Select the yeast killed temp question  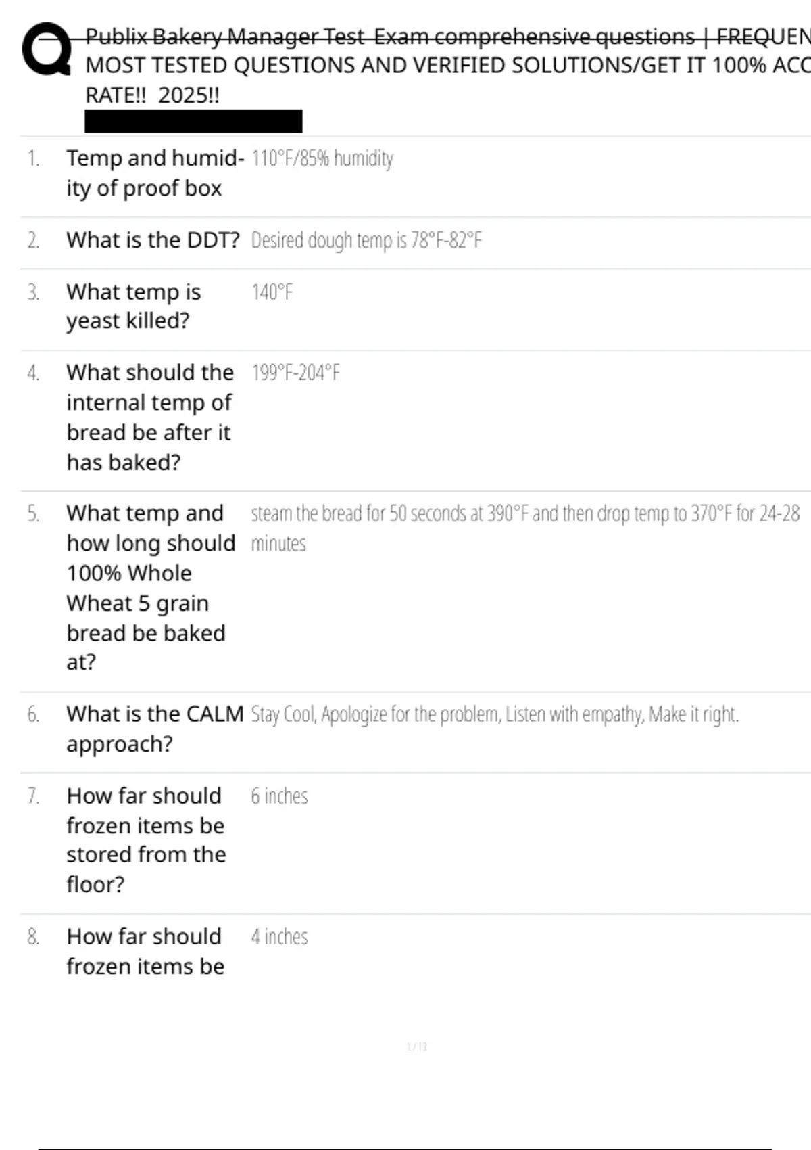(x=133, y=306)
